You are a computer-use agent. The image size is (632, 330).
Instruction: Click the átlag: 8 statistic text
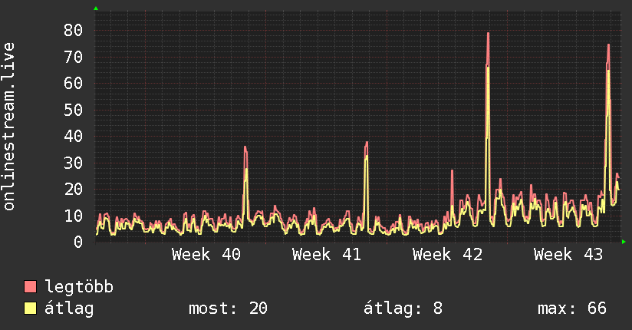pyautogui.click(x=403, y=309)
